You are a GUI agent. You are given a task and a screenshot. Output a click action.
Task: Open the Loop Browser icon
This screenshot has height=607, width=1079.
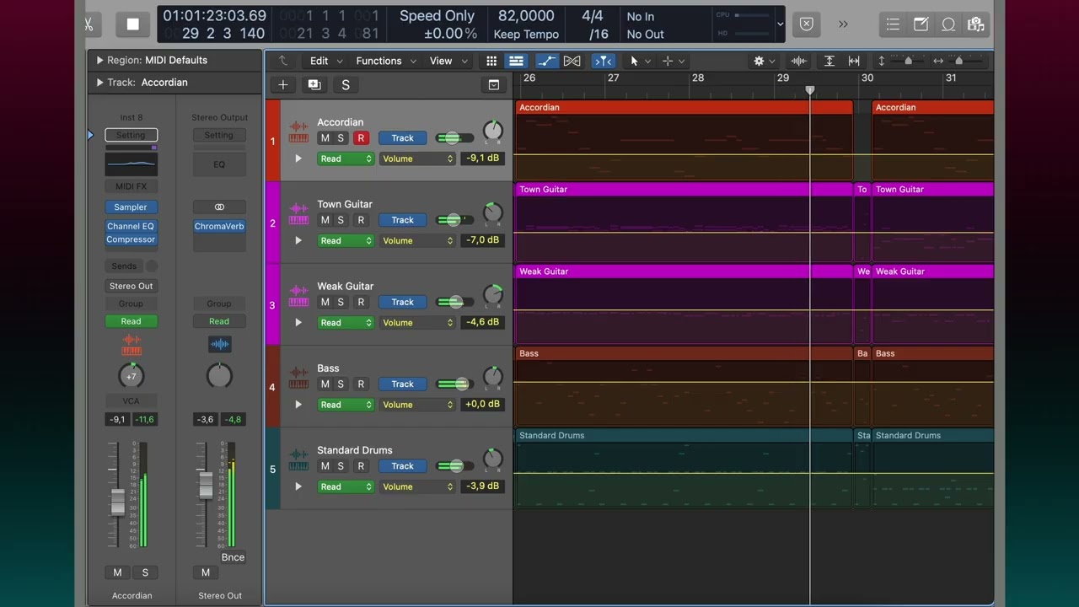[948, 24]
